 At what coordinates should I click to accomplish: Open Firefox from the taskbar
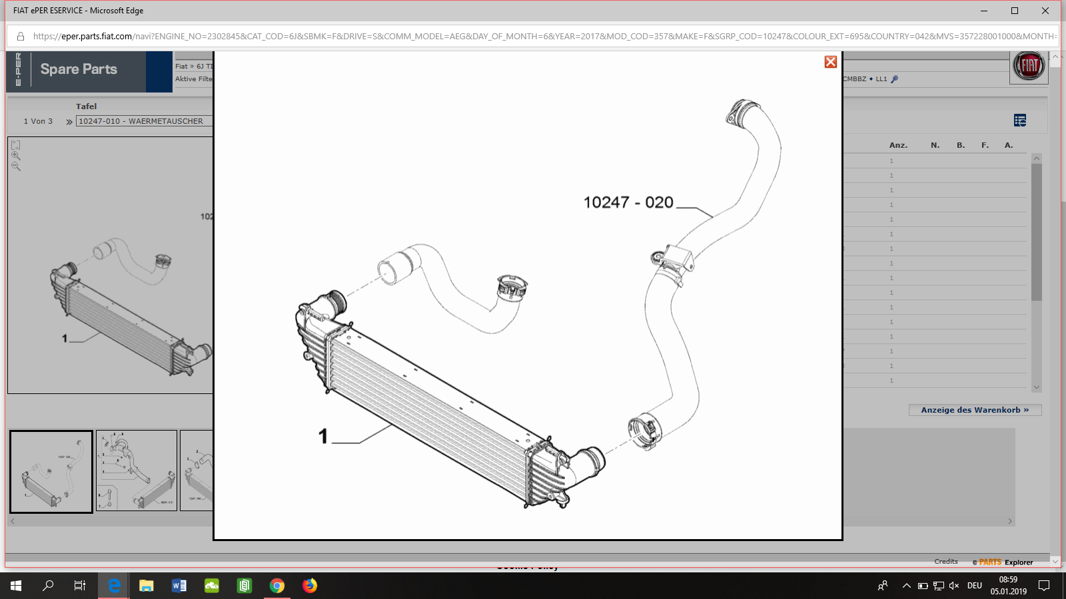pyautogui.click(x=310, y=586)
